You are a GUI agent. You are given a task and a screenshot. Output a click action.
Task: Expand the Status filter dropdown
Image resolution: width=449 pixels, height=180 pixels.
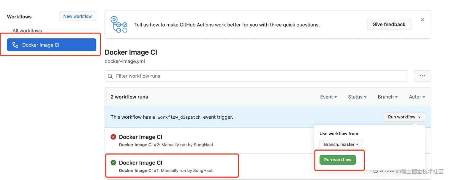[357, 97]
